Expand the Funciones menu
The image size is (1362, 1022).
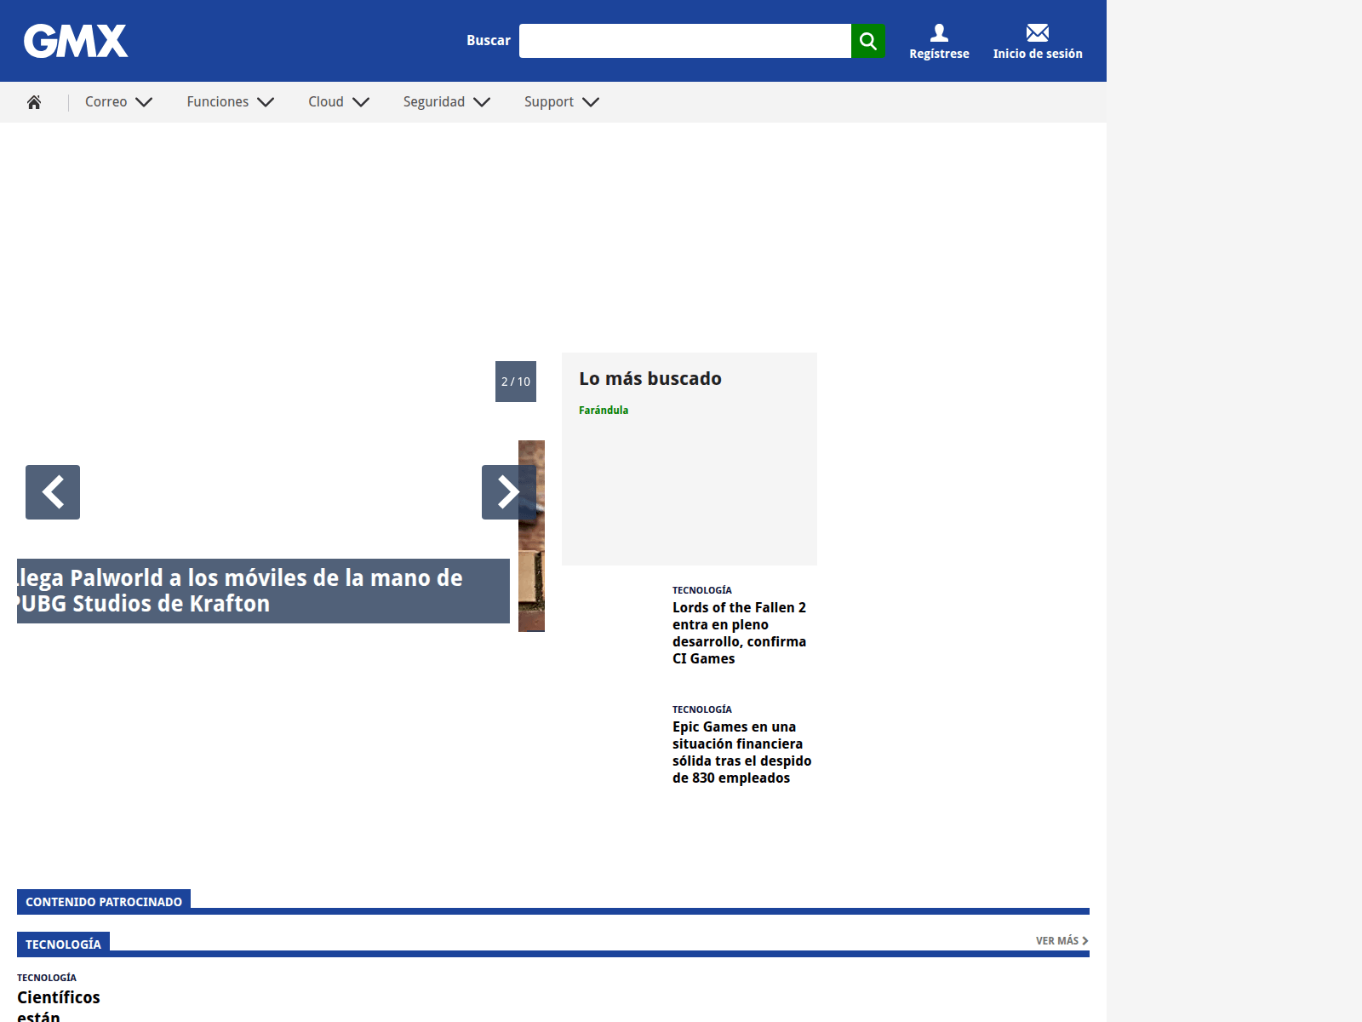230,102
